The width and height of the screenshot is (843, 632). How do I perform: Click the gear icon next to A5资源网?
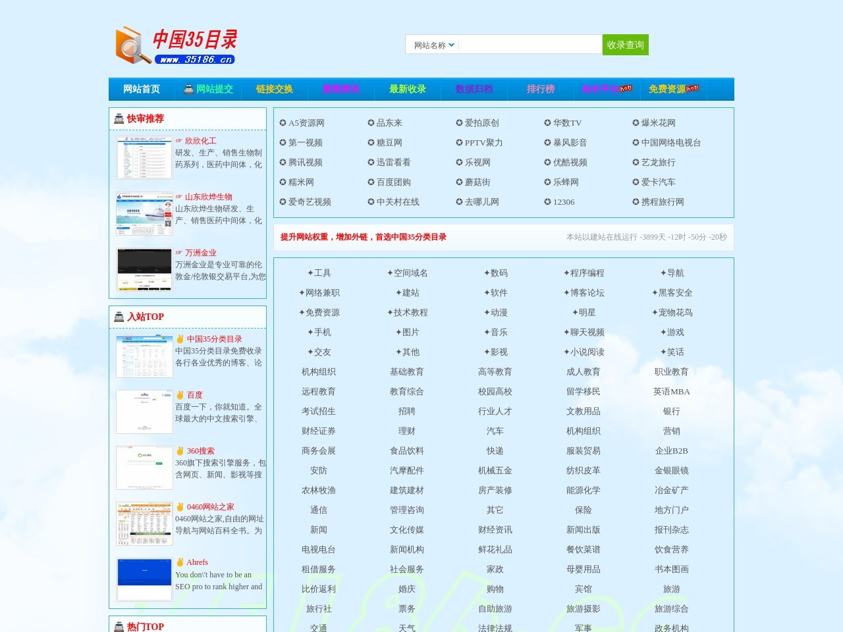click(283, 122)
